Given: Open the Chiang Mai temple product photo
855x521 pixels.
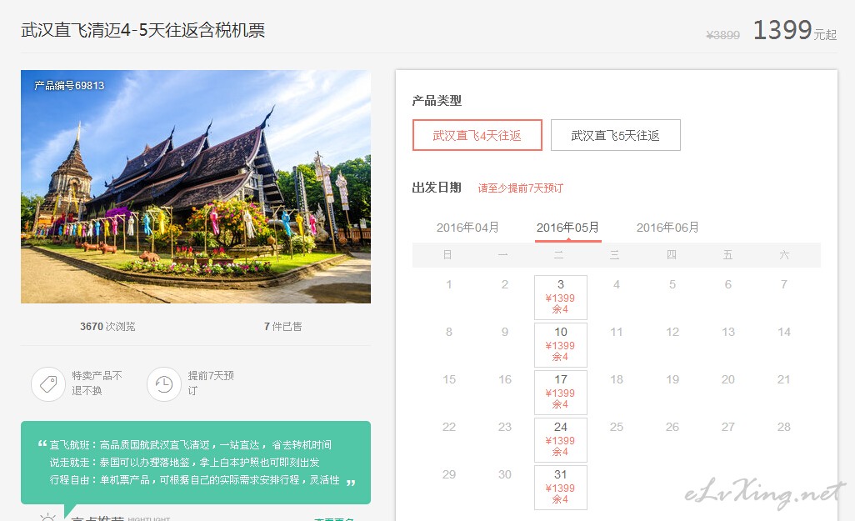Looking at the screenshot, I should (196, 187).
